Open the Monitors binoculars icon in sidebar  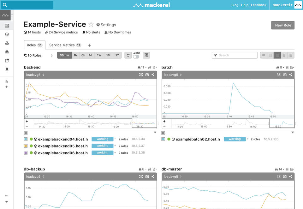[7, 52]
